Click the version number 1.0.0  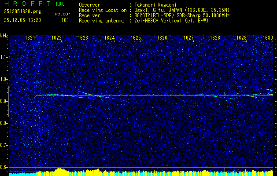pos(60,4)
